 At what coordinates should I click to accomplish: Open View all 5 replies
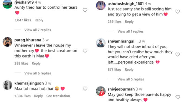coord(131,79)
